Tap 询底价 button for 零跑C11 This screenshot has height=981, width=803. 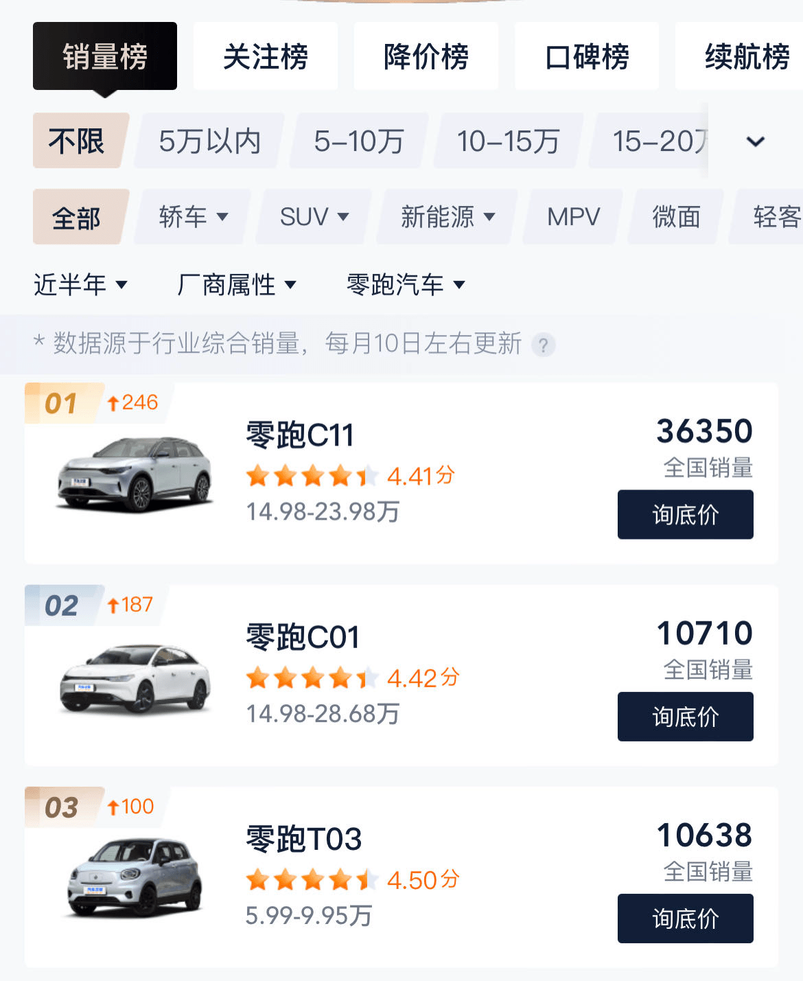point(686,514)
